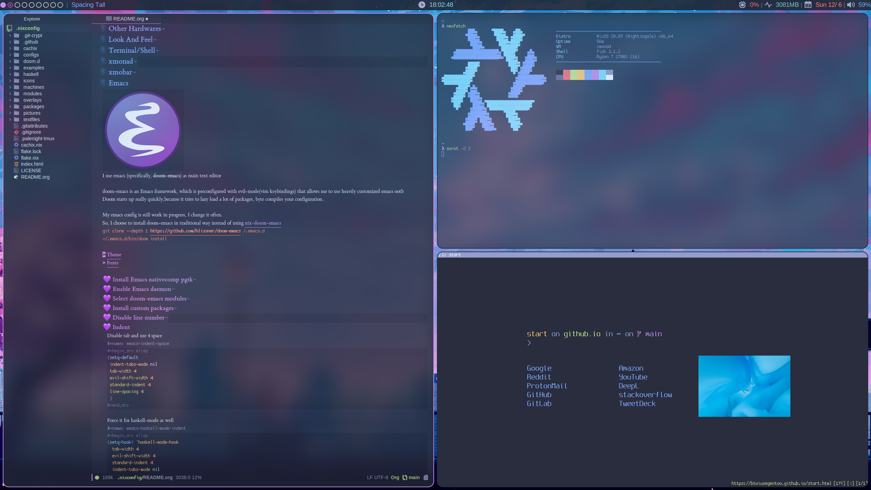Open the ProtonMail link on start page
Screen dimensions: 871x490
click(547, 386)
